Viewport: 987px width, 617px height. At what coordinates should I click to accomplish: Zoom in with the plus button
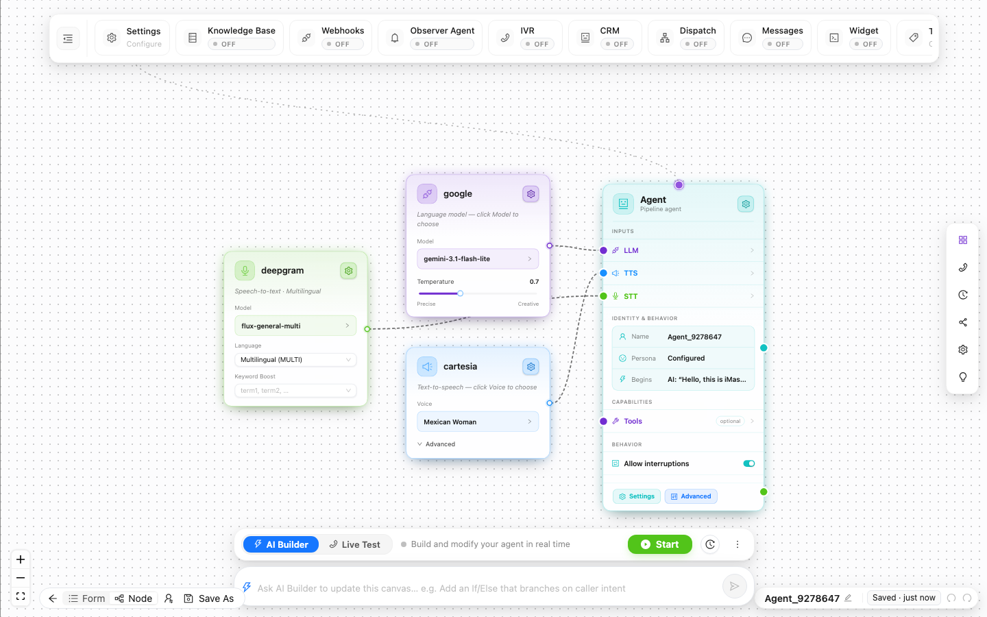[x=21, y=559]
